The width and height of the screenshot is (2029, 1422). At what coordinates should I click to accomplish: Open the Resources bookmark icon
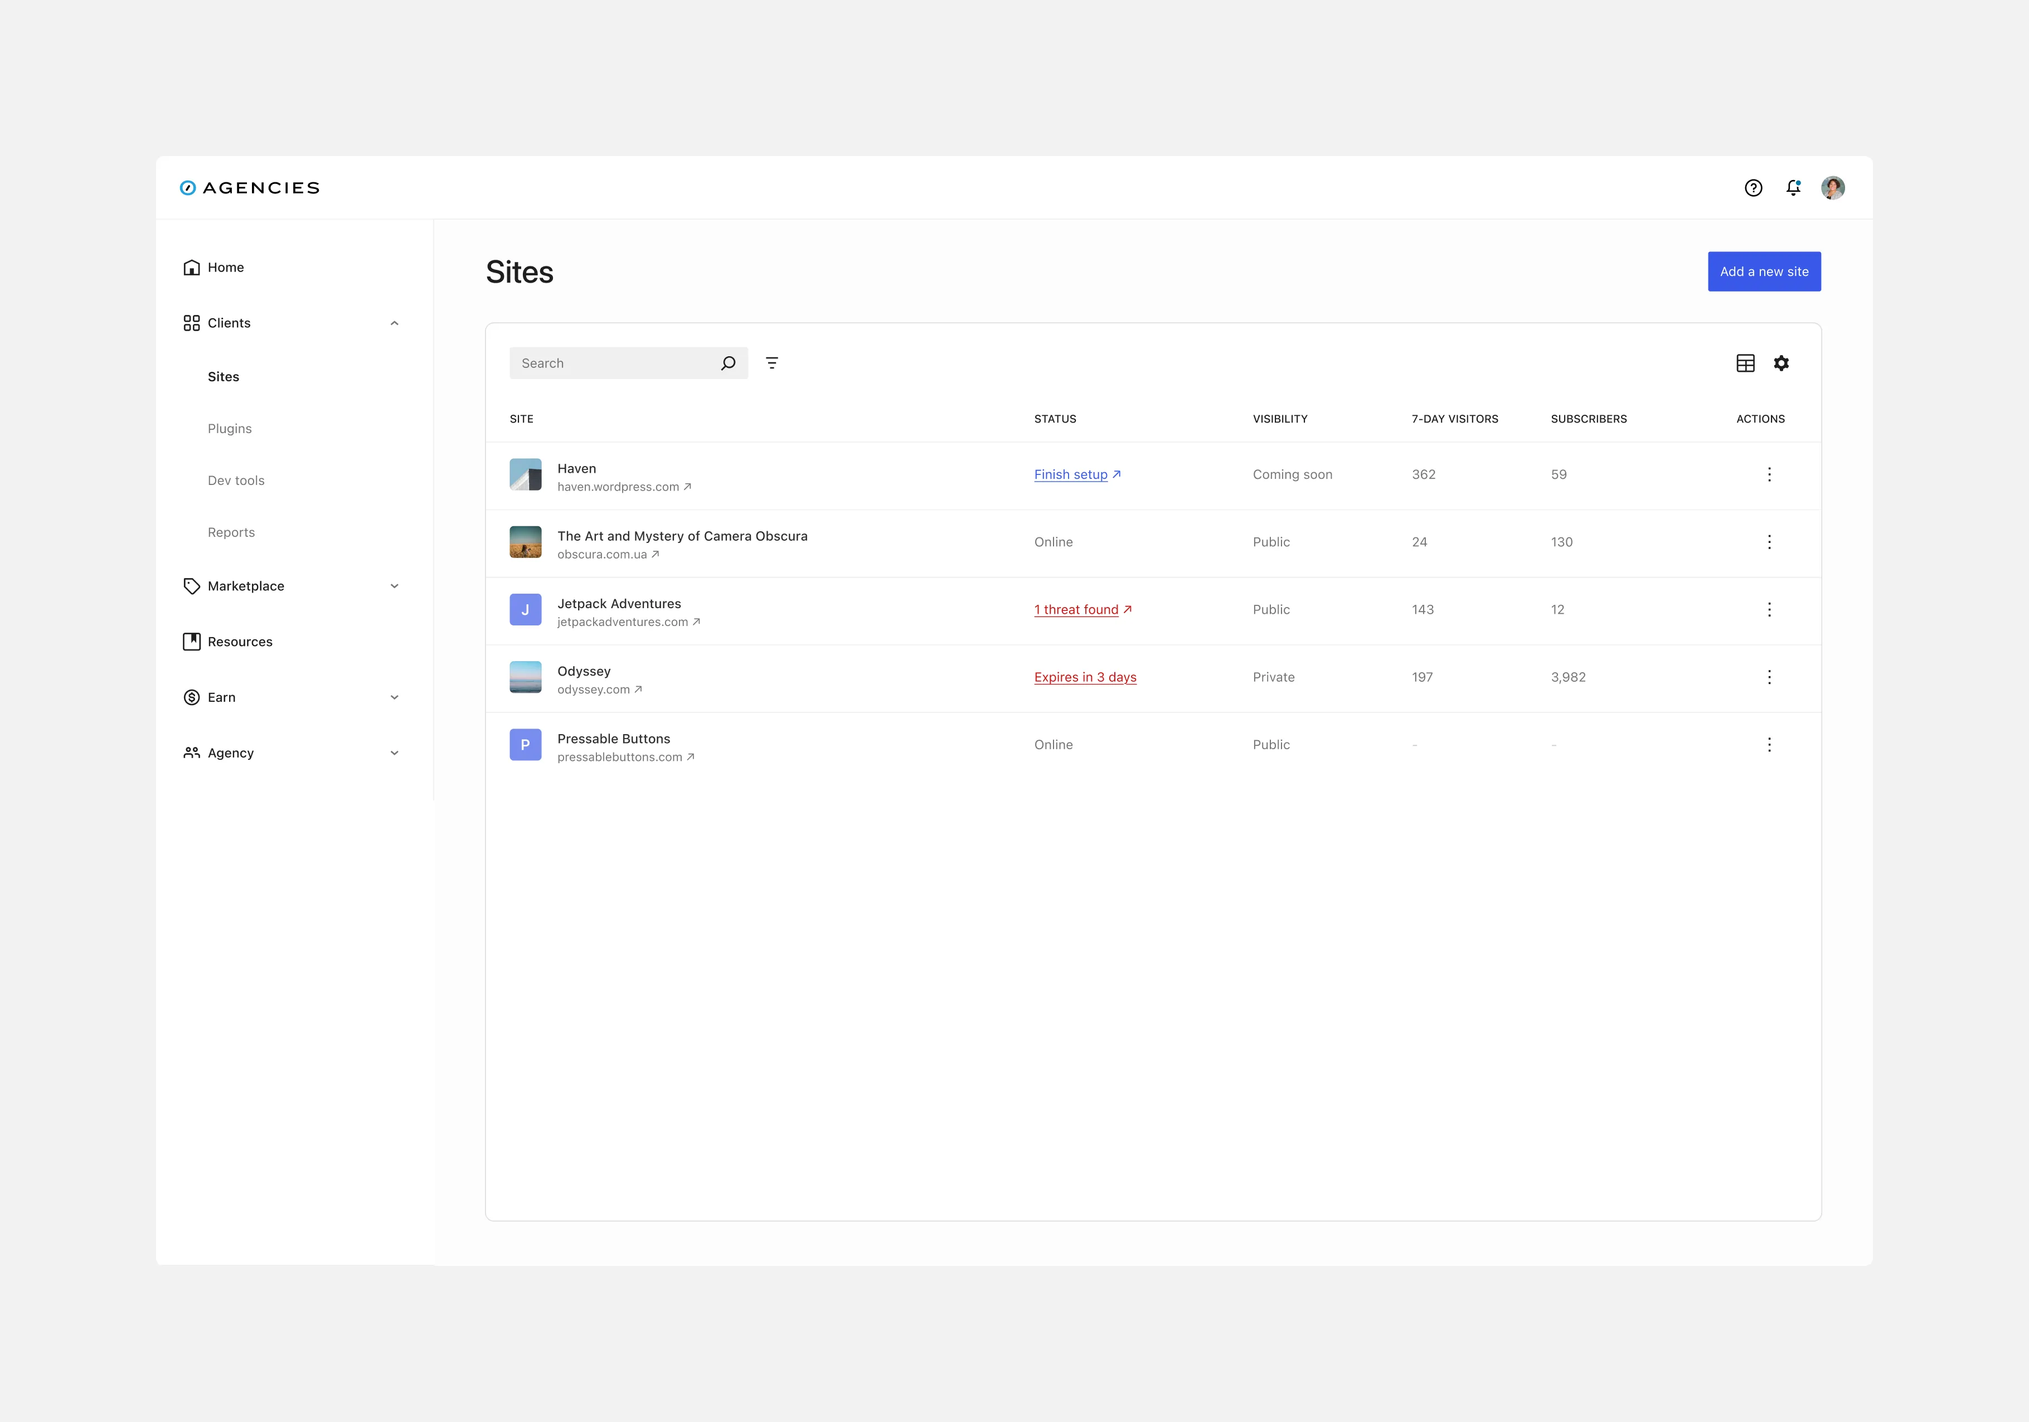coord(193,642)
